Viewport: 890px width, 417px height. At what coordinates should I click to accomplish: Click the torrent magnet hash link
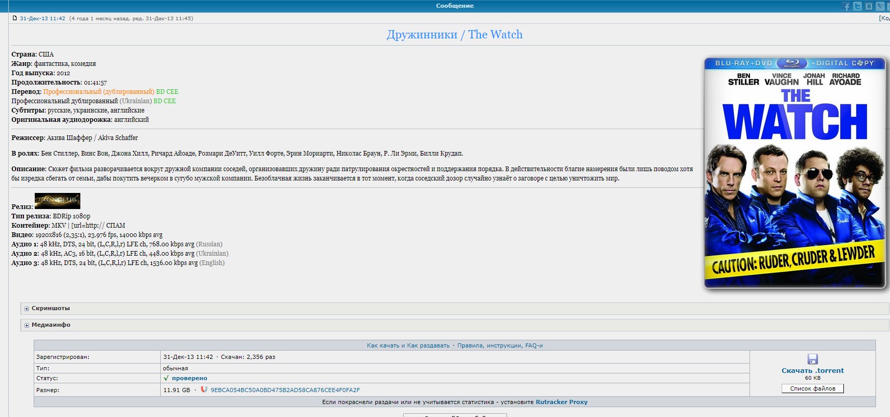pyautogui.click(x=285, y=390)
